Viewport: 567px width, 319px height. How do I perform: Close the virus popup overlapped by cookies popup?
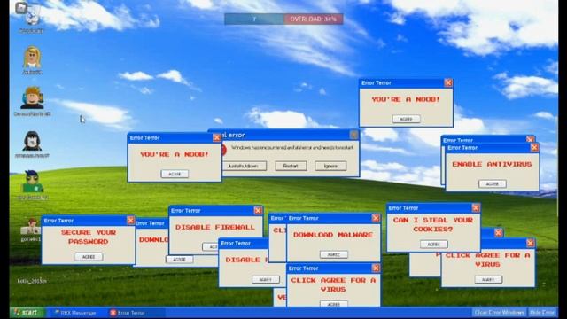[x=530, y=243]
